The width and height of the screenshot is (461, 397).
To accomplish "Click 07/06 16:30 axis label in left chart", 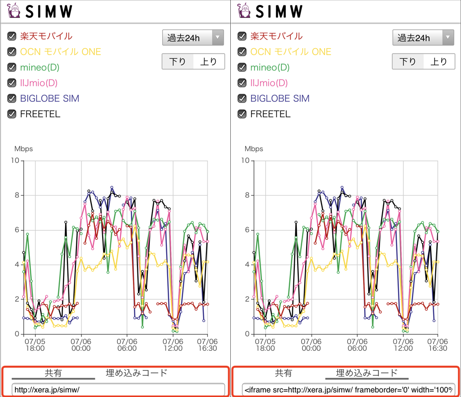I will click(x=207, y=345).
